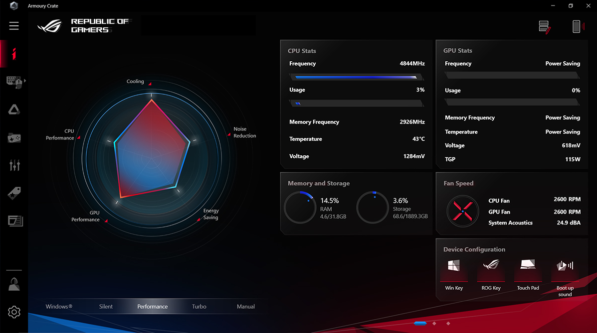Go to the third dashboard page dot

point(448,324)
